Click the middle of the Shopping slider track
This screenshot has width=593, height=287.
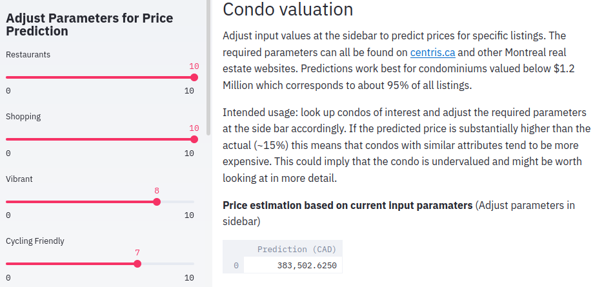pyautogui.click(x=100, y=139)
